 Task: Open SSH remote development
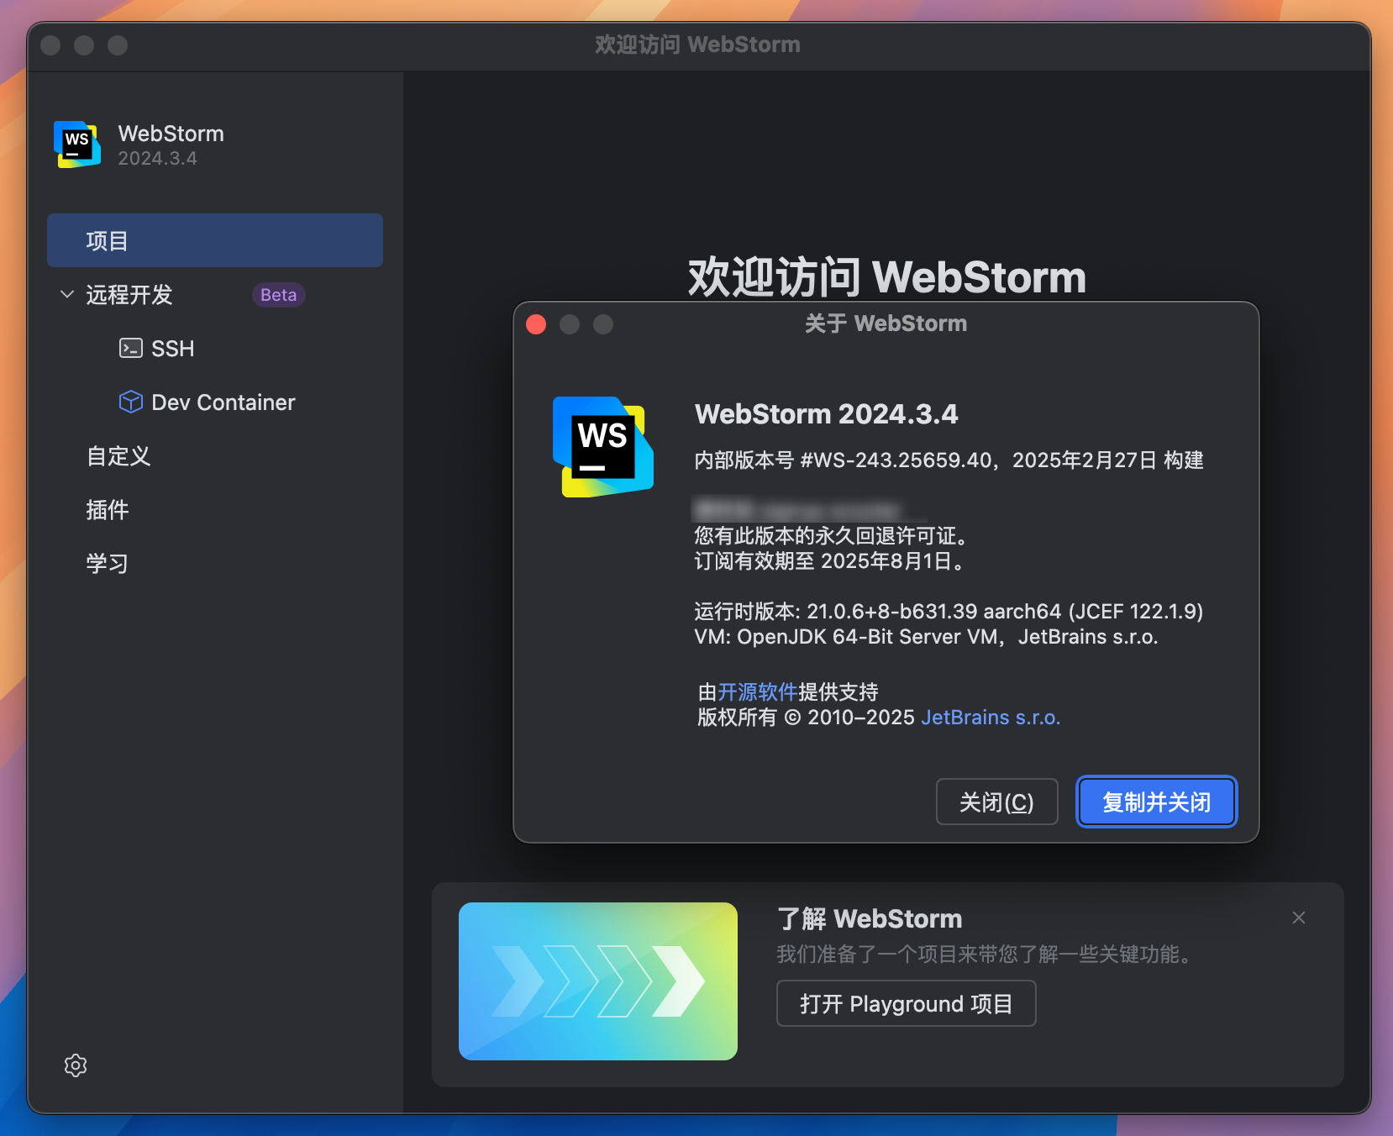[172, 348]
